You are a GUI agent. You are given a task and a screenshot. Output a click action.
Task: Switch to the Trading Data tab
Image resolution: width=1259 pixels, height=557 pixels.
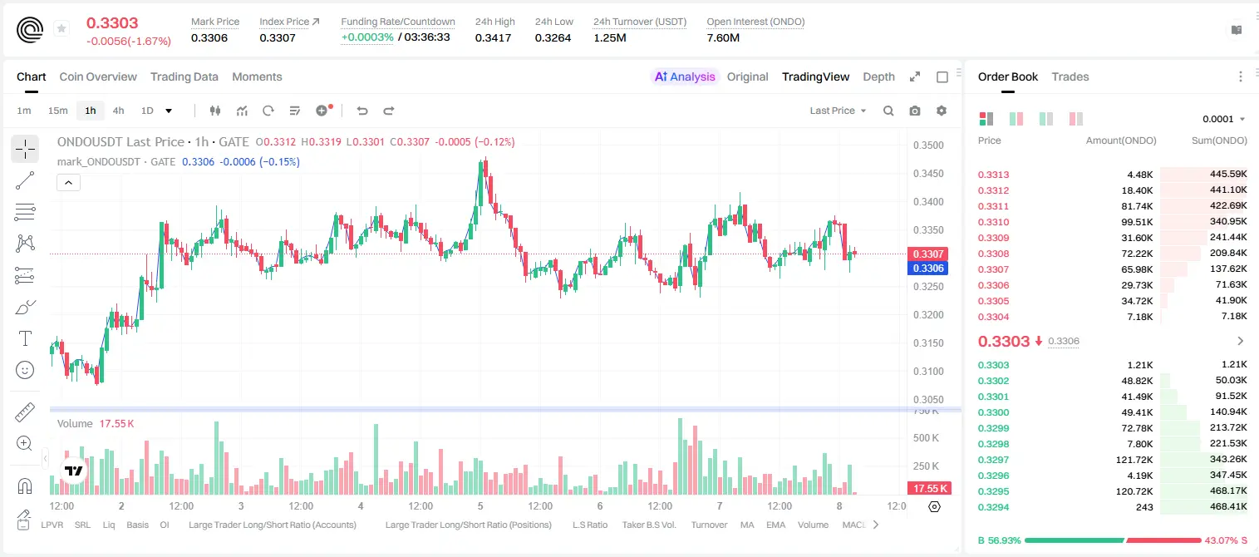tap(184, 76)
